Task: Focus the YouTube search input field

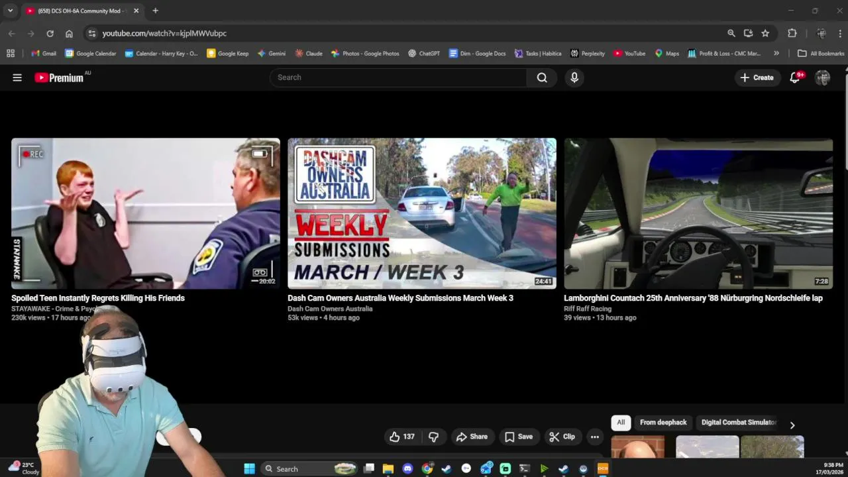Action: 398,78
